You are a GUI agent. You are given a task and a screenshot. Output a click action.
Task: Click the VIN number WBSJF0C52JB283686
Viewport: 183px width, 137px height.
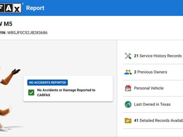(x=27, y=33)
